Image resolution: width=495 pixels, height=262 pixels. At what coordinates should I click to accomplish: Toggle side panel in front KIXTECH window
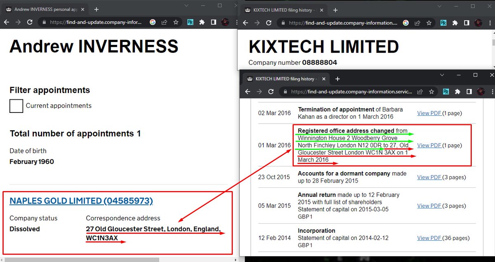click(469, 92)
